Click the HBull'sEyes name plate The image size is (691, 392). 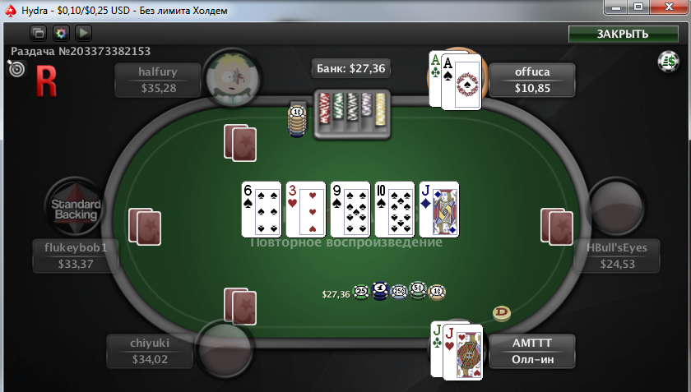pyautogui.click(x=616, y=256)
